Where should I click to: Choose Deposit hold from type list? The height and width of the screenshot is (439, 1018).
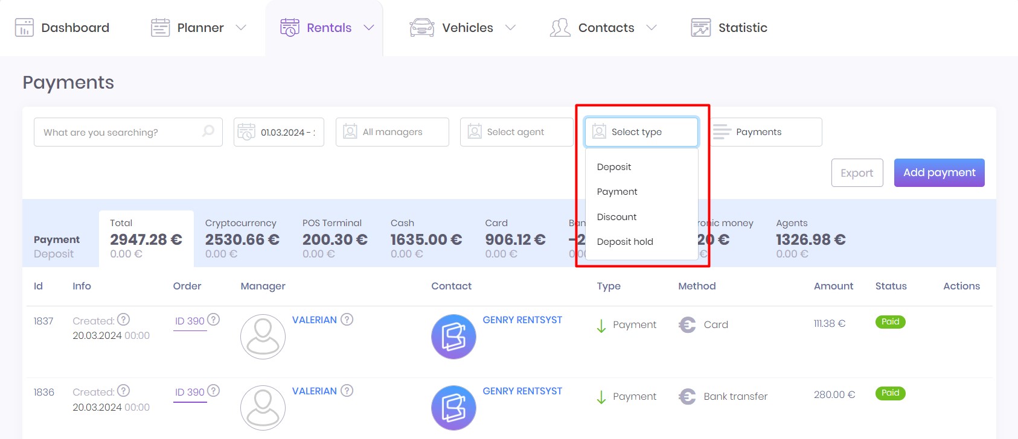point(625,242)
